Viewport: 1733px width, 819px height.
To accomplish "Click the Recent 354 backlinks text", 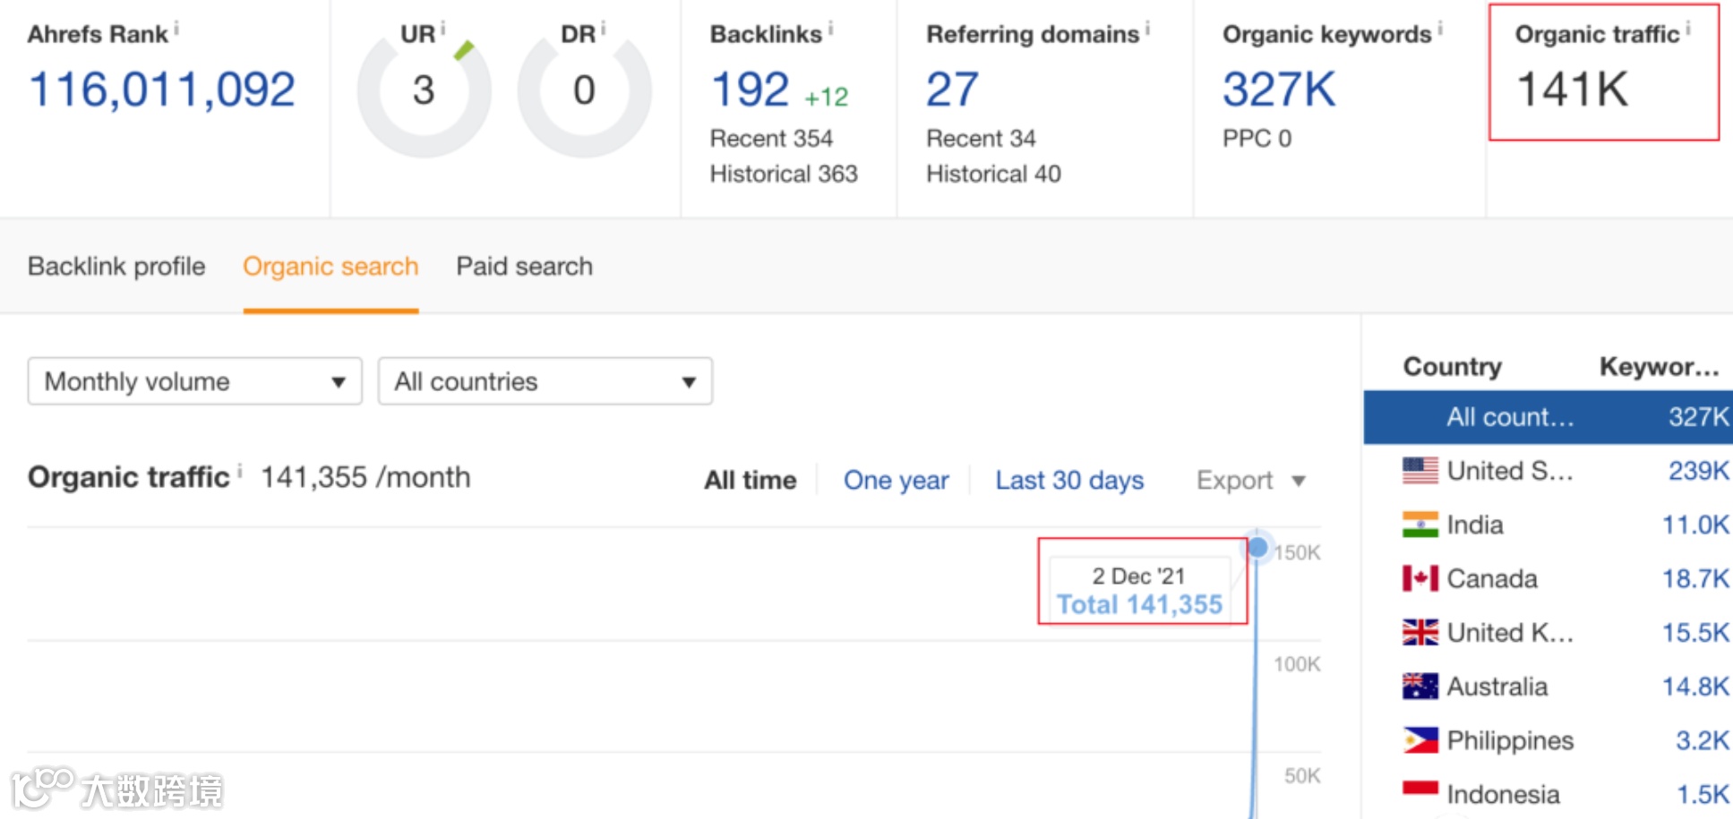I will (771, 139).
